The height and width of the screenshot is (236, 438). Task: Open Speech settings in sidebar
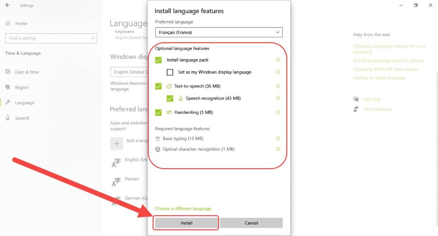tap(22, 118)
